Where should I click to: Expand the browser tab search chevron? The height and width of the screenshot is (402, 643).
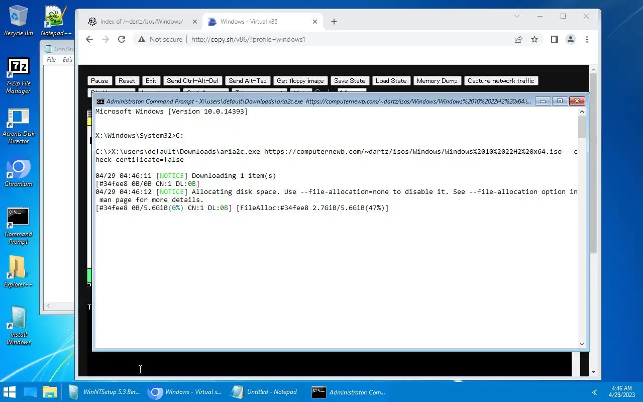click(516, 16)
